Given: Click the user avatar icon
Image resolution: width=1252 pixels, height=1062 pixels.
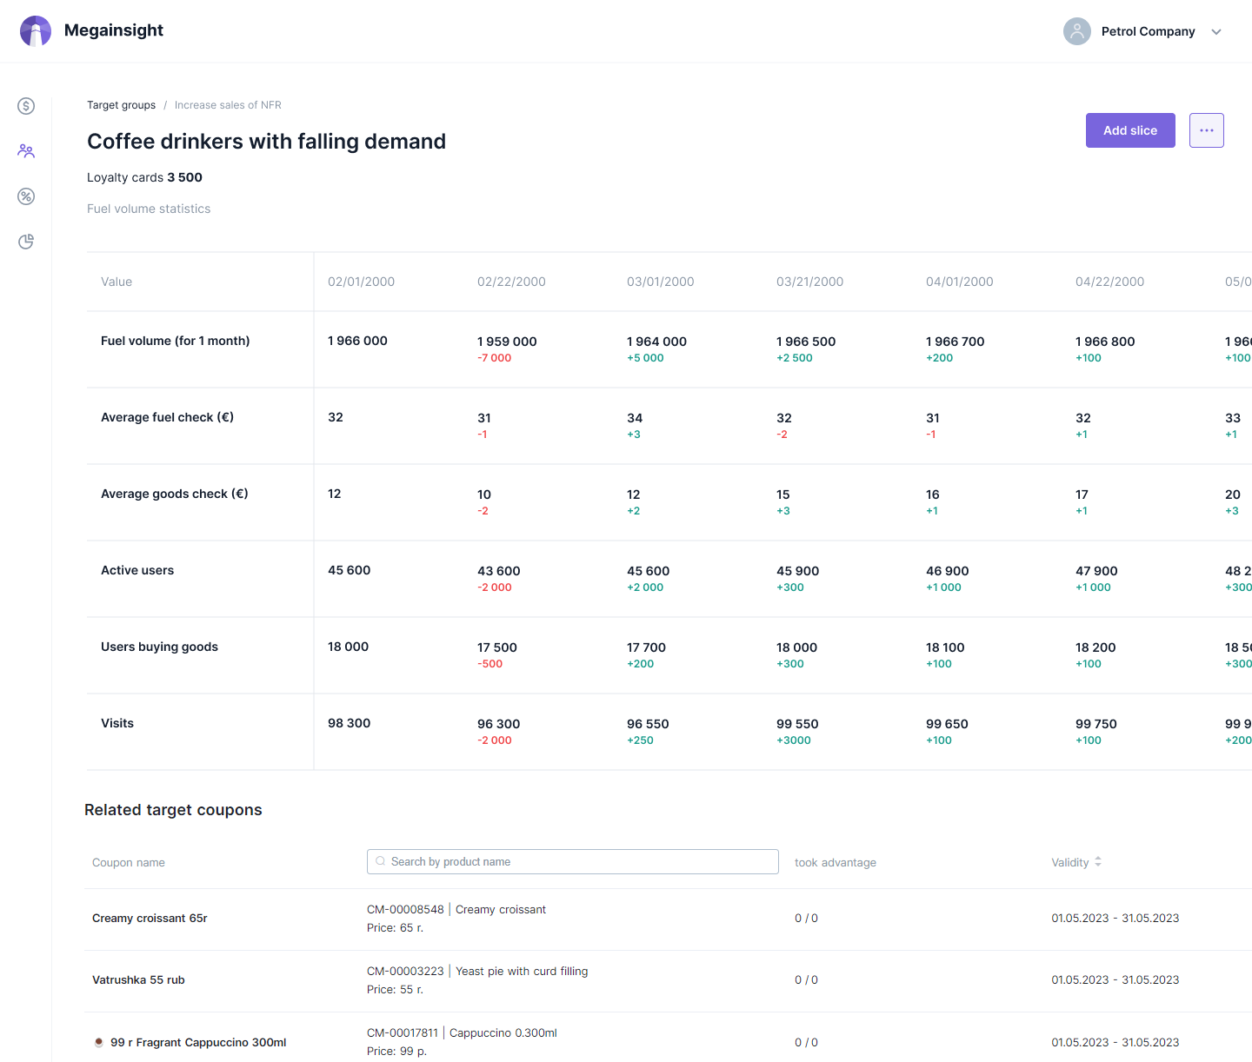Looking at the screenshot, I should [x=1076, y=31].
